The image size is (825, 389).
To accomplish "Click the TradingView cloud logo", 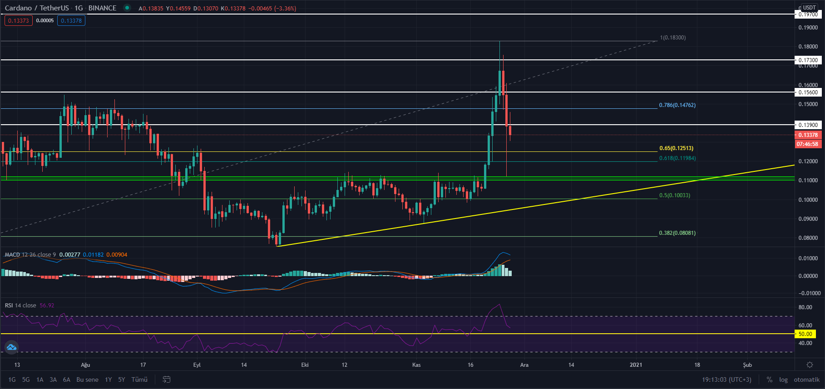I will pyautogui.click(x=11, y=347).
